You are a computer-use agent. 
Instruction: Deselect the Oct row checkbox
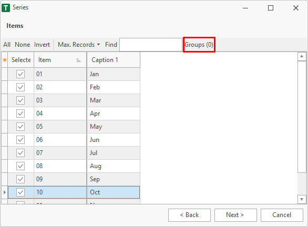(20, 192)
